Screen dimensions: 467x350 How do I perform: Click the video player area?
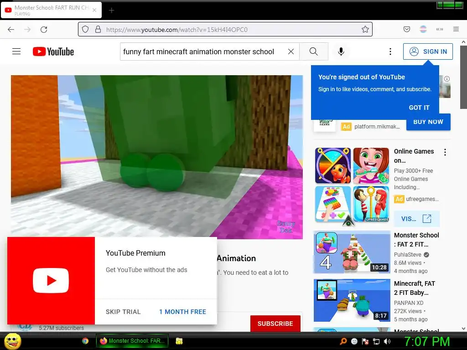click(x=157, y=157)
